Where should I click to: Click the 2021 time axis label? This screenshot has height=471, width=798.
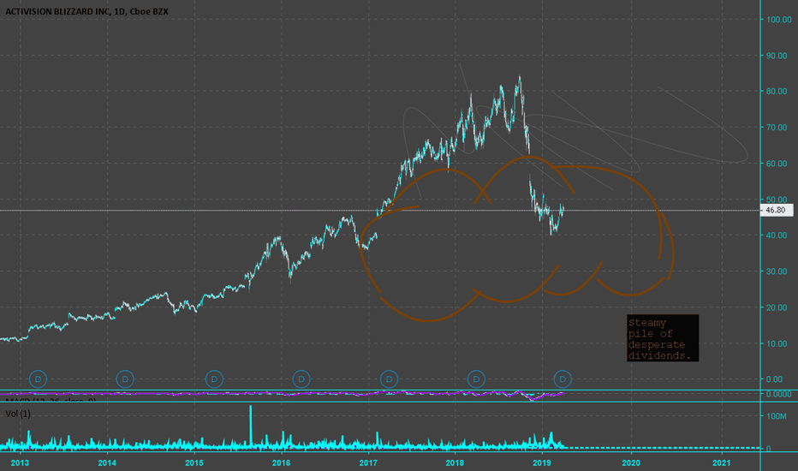tap(721, 462)
